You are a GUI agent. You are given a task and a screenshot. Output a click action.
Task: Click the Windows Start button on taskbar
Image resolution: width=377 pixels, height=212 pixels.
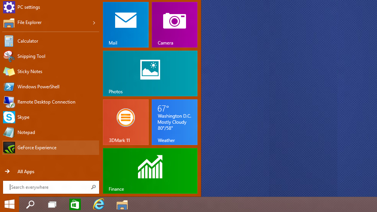10,204
